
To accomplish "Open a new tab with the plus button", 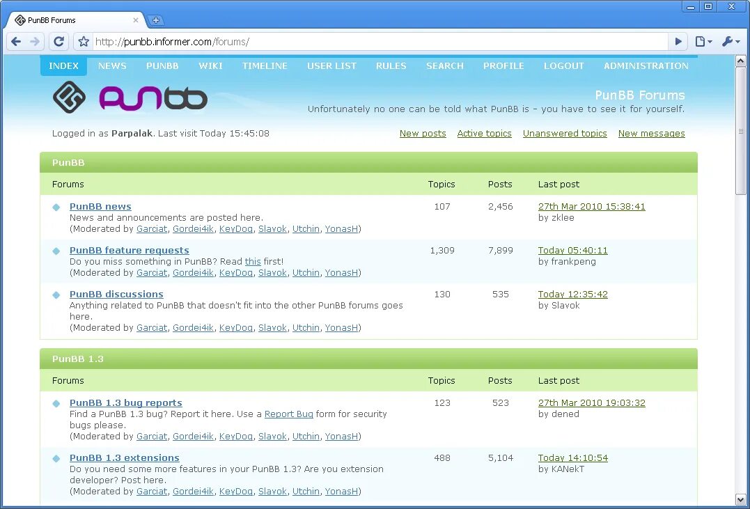I will (156, 20).
